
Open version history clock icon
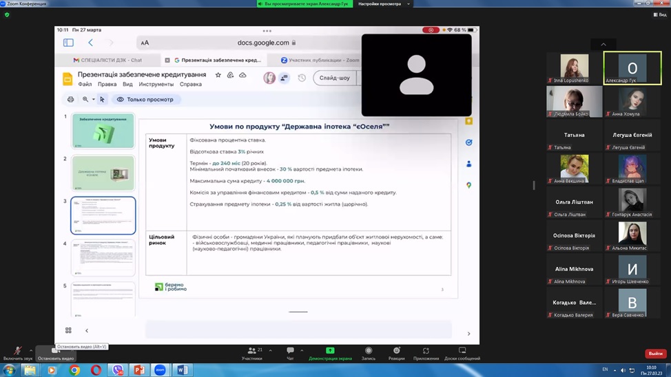coord(302,78)
